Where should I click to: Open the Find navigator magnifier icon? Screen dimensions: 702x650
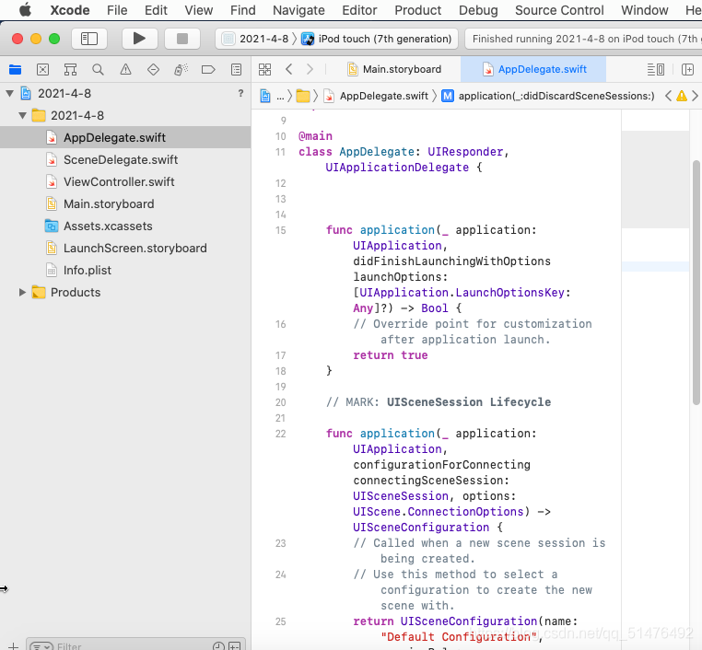(x=98, y=69)
